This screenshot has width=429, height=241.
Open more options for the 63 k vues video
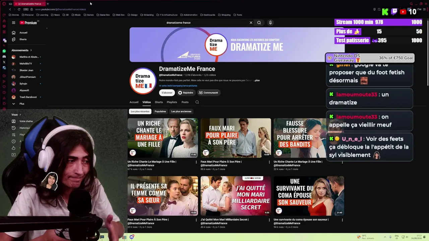point(196,220)
